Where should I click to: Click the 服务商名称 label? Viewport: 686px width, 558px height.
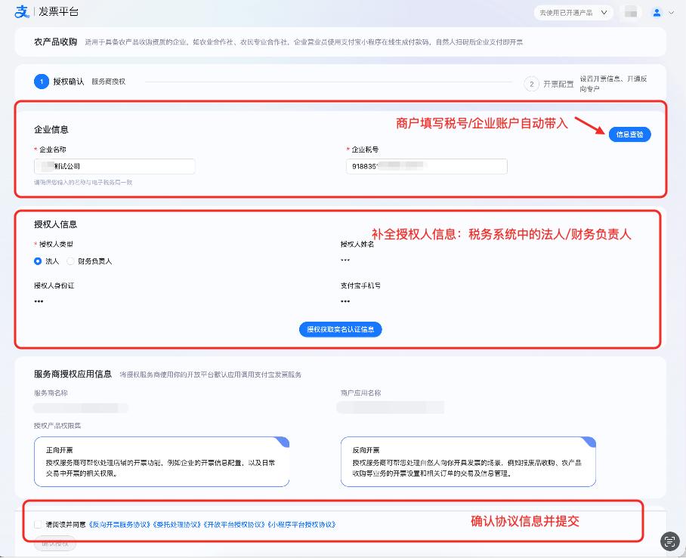click(x=51, y=393)
